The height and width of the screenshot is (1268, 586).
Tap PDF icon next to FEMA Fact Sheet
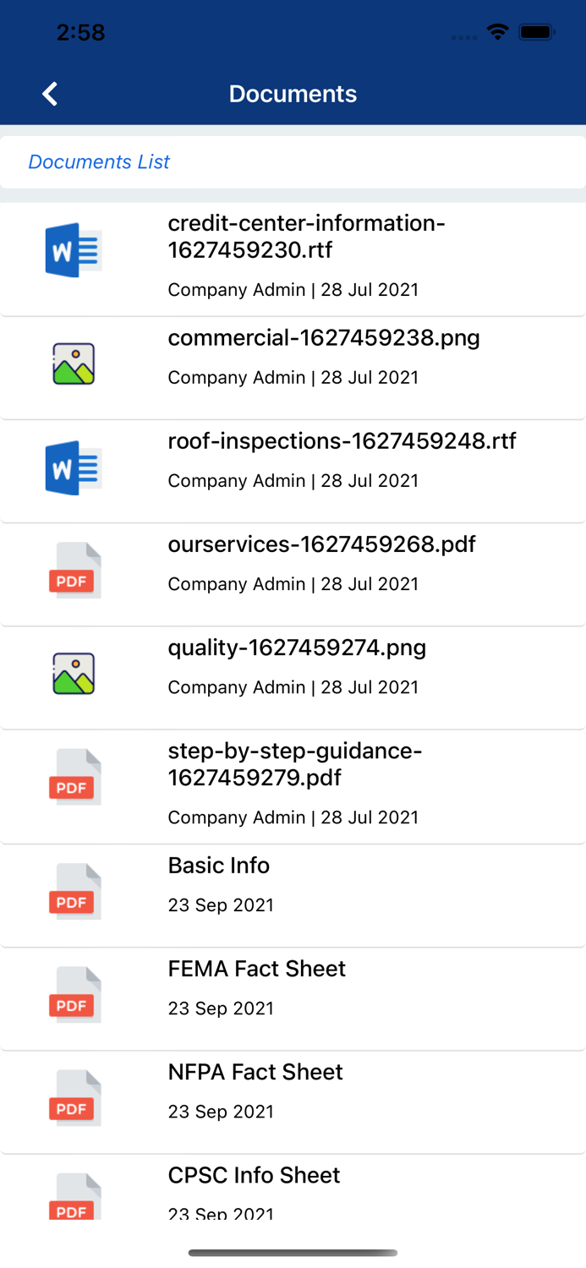click(74, 995)
